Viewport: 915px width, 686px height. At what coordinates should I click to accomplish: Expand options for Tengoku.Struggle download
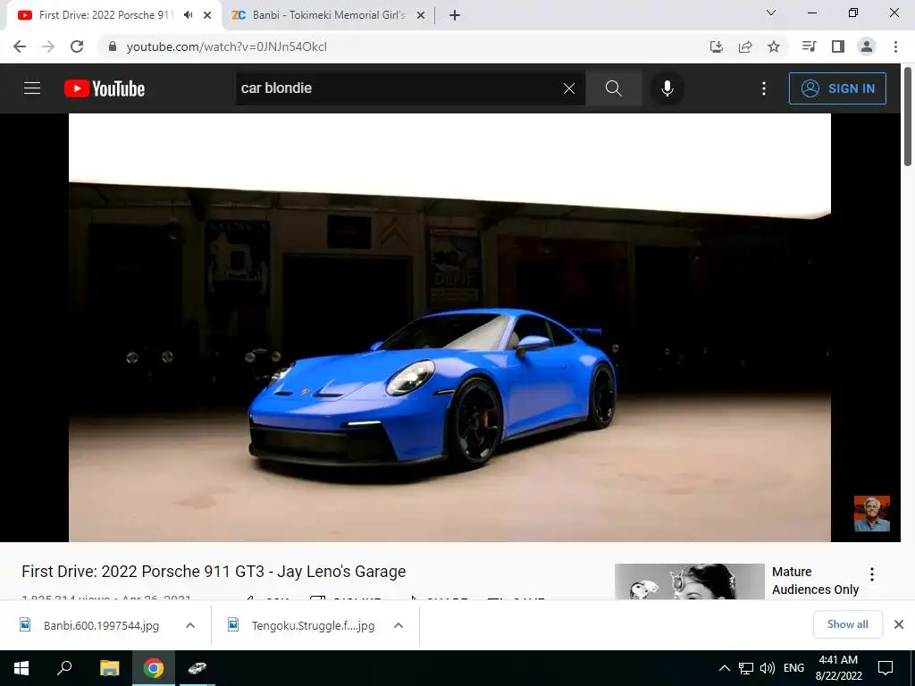coord(399,625)
